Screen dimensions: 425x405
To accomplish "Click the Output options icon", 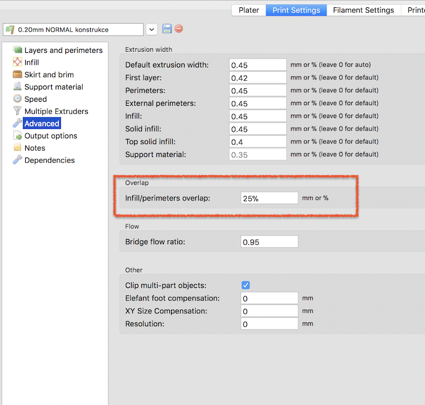I will (x=17, y=136).
